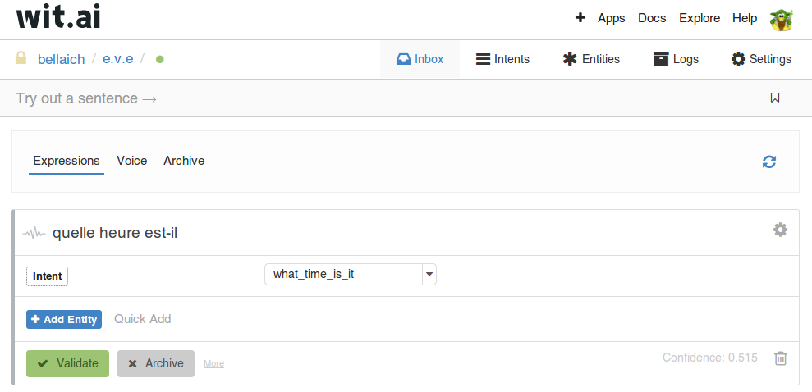Screen dimensions: 812x392
Task: Go to the Entities section
Action: 591,60
